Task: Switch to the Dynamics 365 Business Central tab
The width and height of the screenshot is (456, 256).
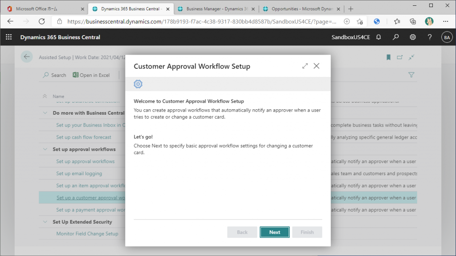Action: tap(130, 9)
